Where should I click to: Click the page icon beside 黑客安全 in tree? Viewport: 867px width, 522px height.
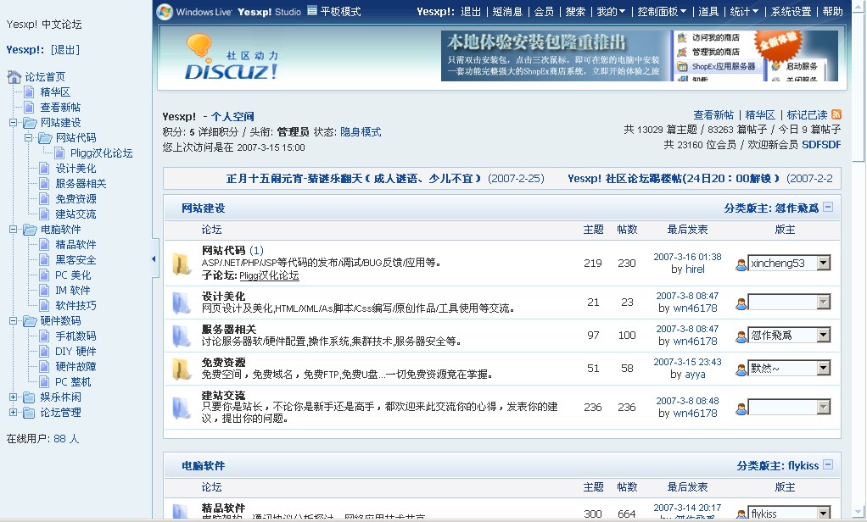pos(45,259)
